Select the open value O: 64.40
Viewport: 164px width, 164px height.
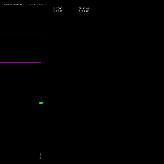57,11
